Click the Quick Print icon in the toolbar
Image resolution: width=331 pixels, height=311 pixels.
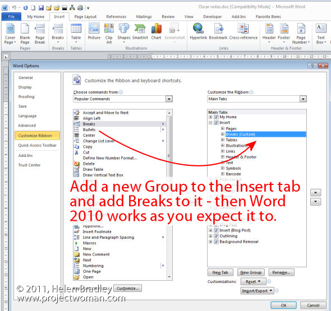click(x=80, y=8)
